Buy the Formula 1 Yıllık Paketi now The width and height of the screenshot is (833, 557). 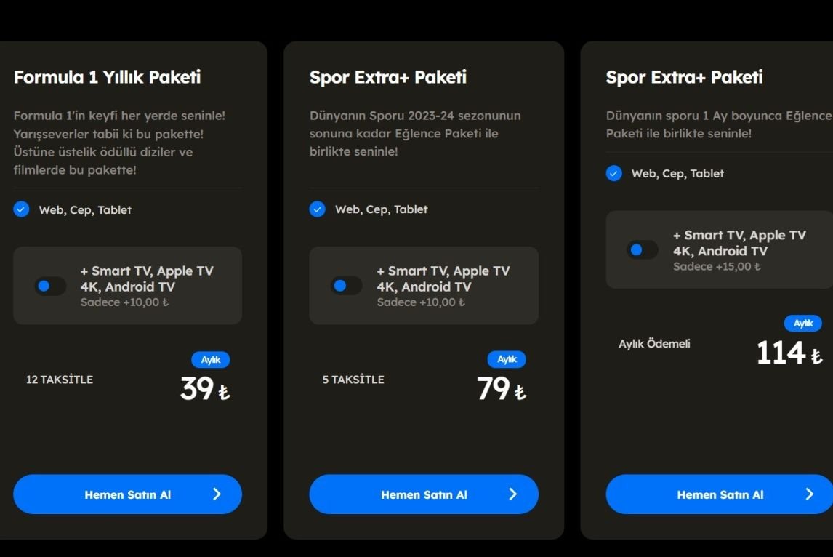pyautogui.click(x=127, y=494)
